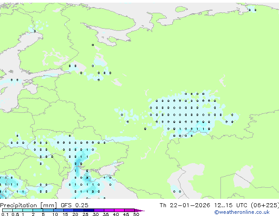The height and width of the screenshot is (216, 279).
Task: Click the '12..15 UTC' time range
Action: tap(231, 205)
